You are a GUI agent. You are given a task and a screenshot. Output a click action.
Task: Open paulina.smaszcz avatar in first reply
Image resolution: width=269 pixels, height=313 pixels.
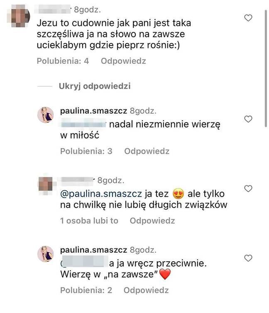pyautogui.click(x=46, y=115)
